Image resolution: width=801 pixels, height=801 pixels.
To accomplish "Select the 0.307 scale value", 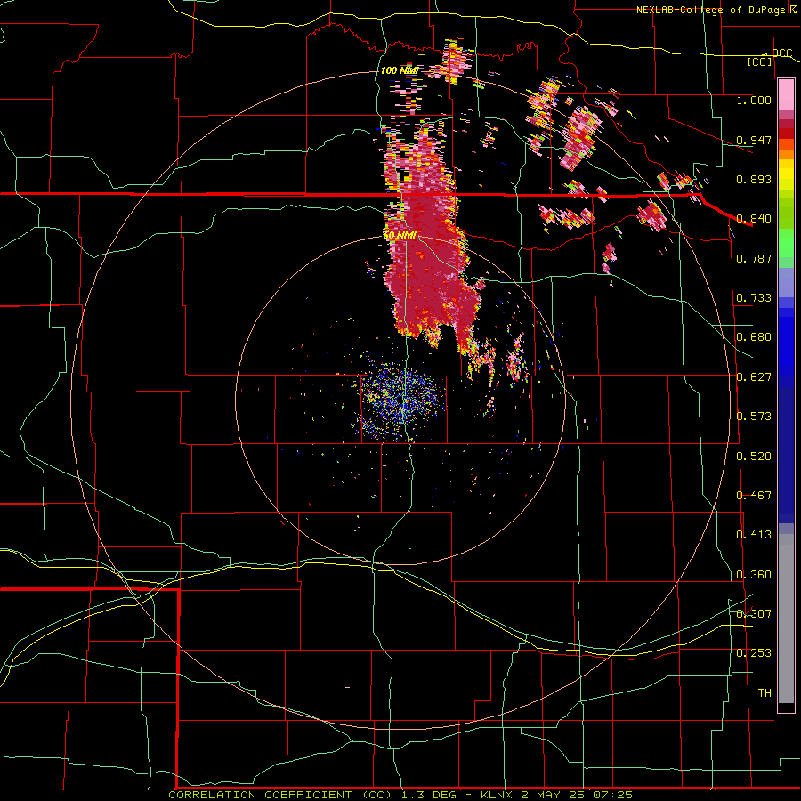I will [x=754, y=613].
